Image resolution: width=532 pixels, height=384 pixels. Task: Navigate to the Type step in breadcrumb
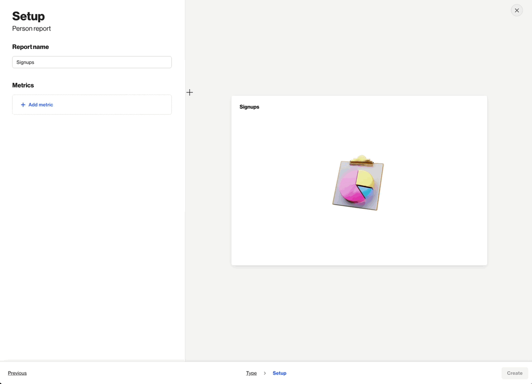click(251, 373)
